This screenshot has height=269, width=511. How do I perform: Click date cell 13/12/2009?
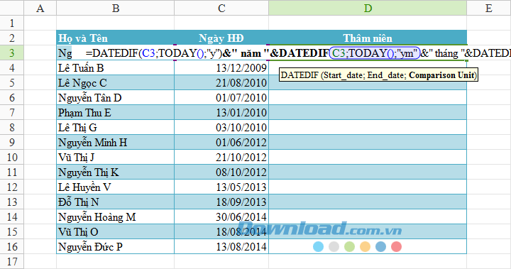(221, 68)
